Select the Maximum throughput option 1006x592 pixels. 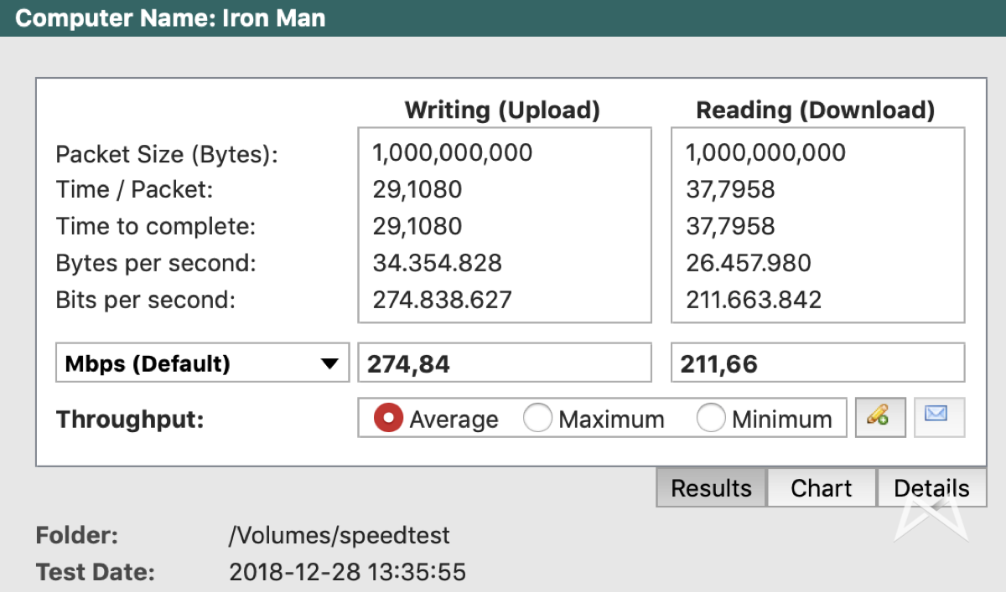pos(537,418)
